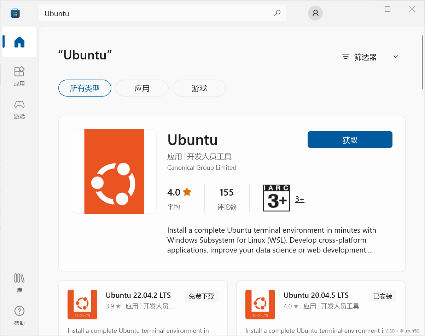Click 已安装 for Ubuntu 20.04.5 LTS

click(383, 296)
